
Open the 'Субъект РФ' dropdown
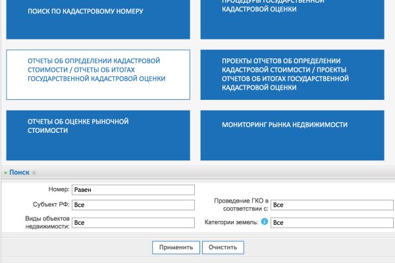click(133, 205)
